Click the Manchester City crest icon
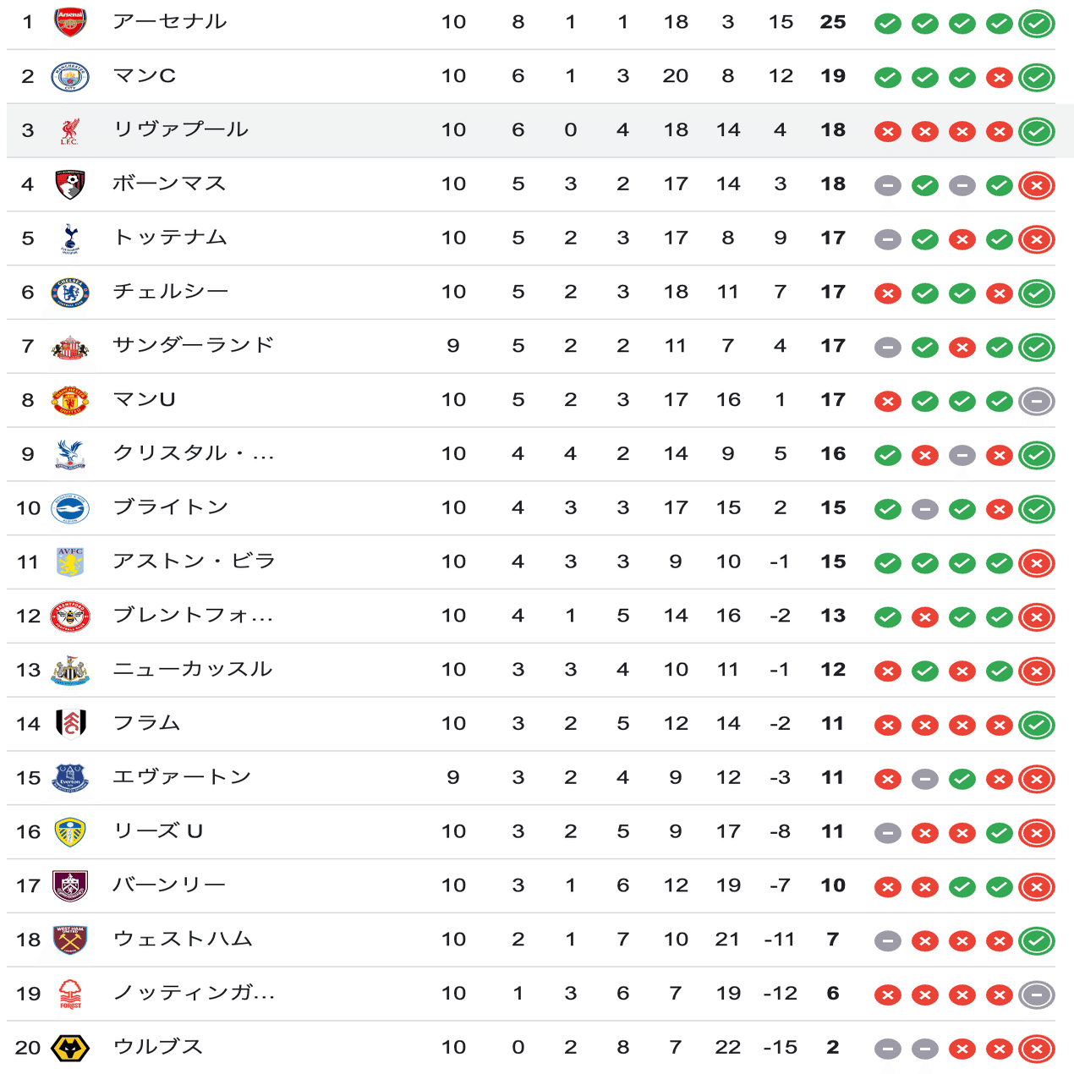1074x1074 pixels. [x=70, y=75]
